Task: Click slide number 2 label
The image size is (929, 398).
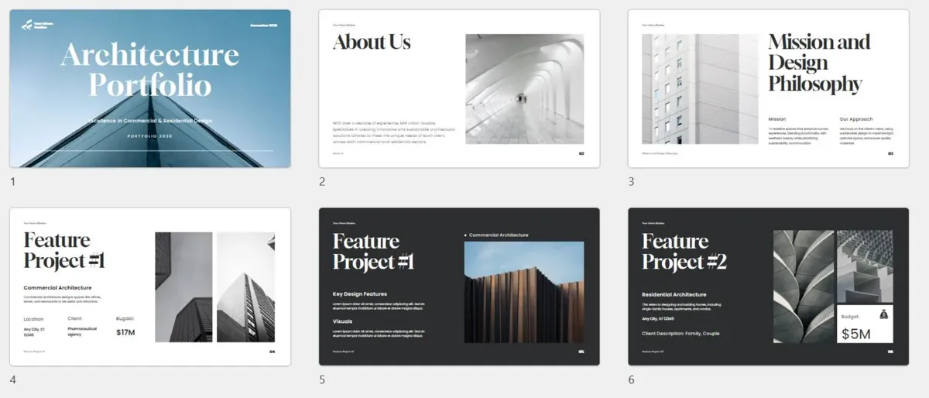Action: tap(322, 182)
